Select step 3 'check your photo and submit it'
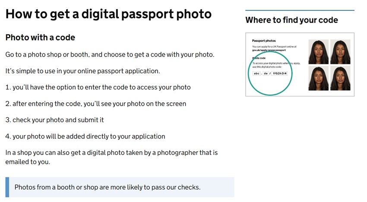The height and width of the screenshot is (202, 367). pyautogui.click(x=54, y=120)
